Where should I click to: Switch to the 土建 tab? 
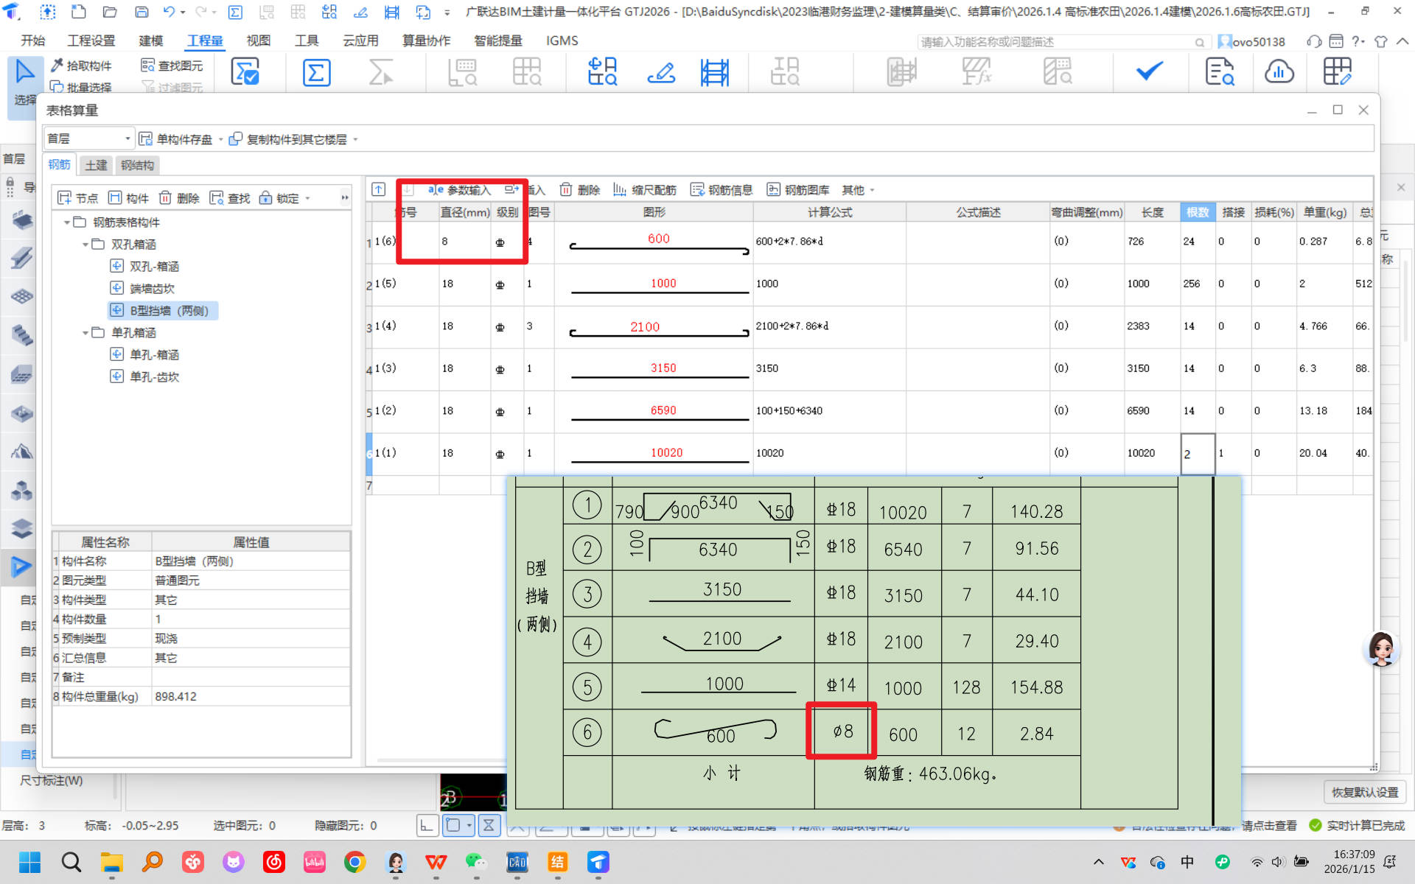96,165
